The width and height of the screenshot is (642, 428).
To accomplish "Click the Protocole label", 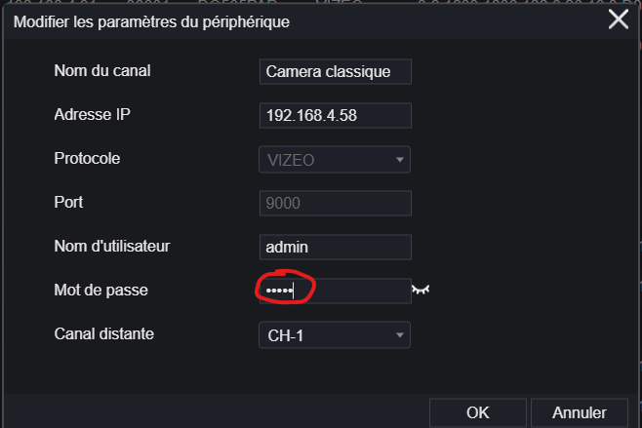I will [x=87, y=158].
